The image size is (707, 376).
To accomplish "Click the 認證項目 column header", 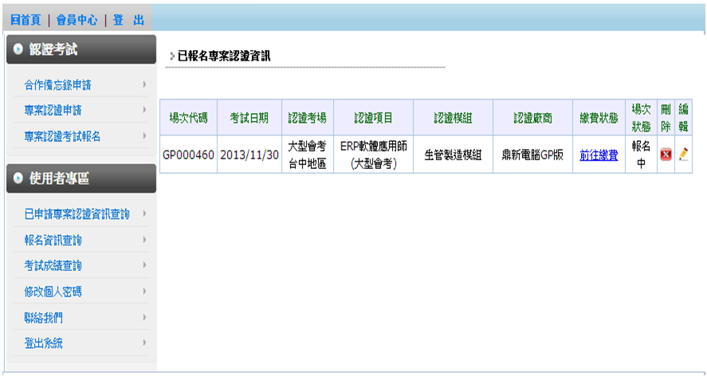I will click(x=373, y=118).
